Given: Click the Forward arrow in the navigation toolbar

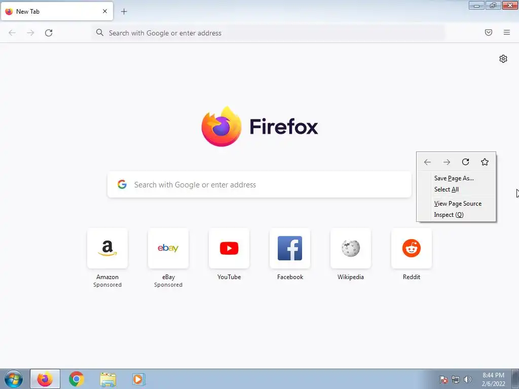Looking at the screenshot, I should (30, 33).
